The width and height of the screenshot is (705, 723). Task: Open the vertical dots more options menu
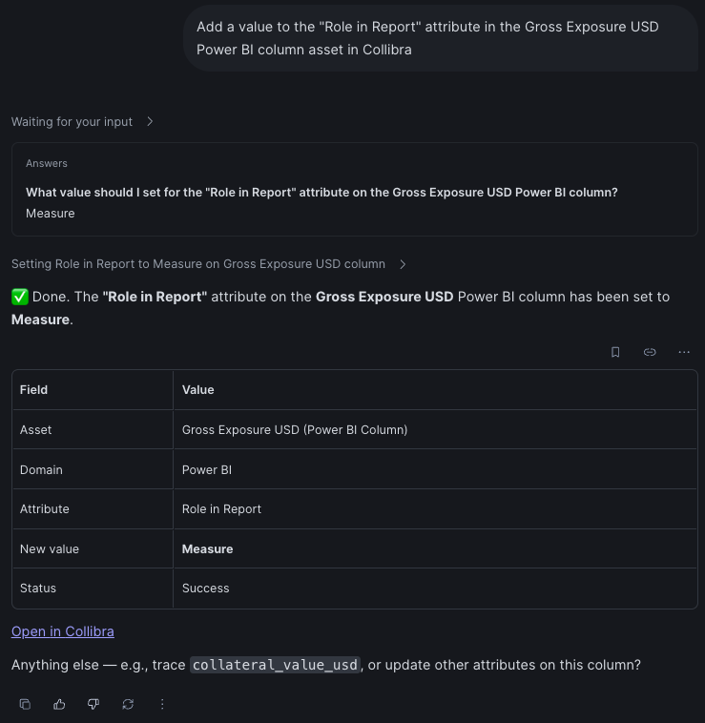(x=162, y=704)
